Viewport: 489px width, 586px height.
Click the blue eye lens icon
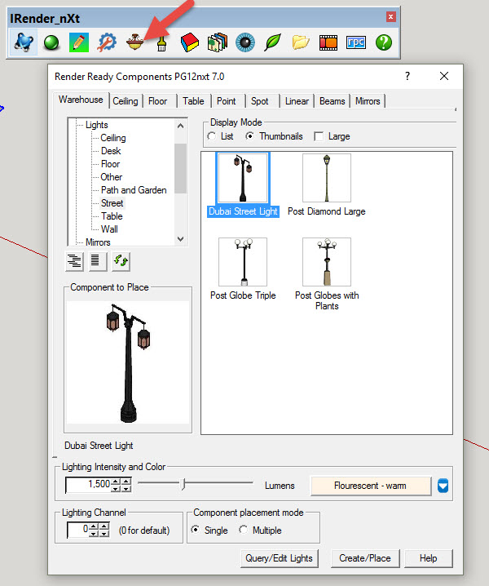pyautogui.click(x=245, y=42)
